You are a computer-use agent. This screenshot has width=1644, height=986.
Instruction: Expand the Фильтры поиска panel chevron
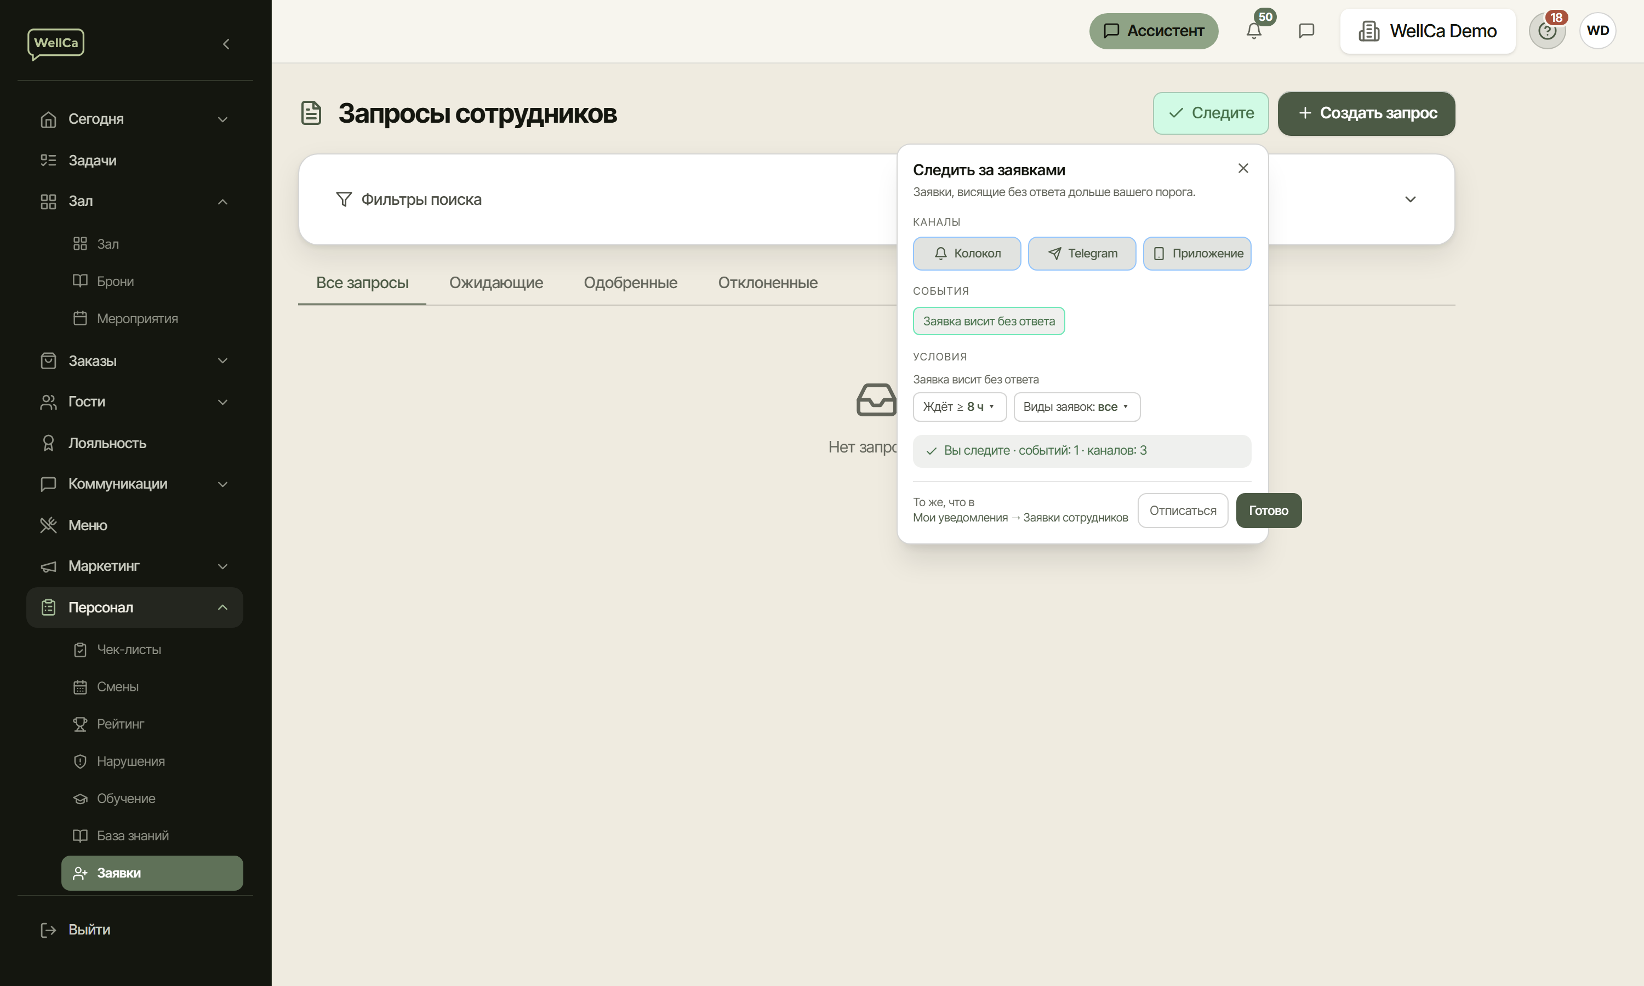click(x=1410, y=199)
